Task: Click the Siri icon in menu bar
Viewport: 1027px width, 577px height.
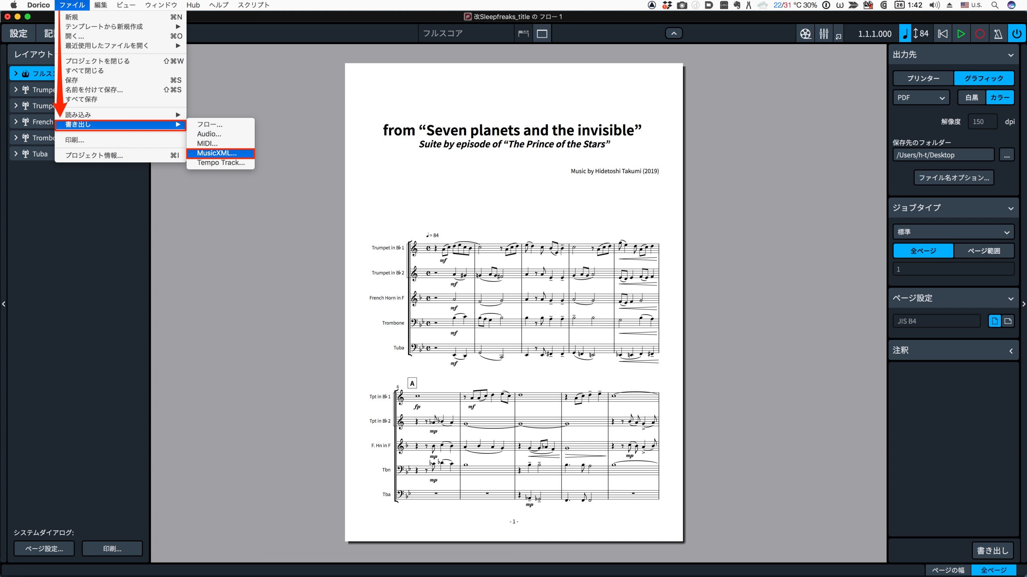Action: 1012,5
